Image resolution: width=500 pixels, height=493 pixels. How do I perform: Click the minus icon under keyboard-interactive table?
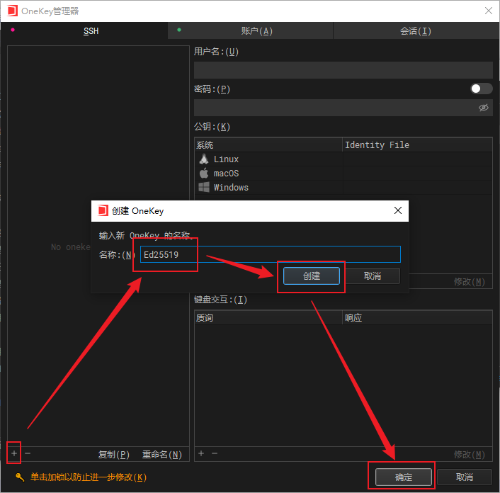(215, 453)
